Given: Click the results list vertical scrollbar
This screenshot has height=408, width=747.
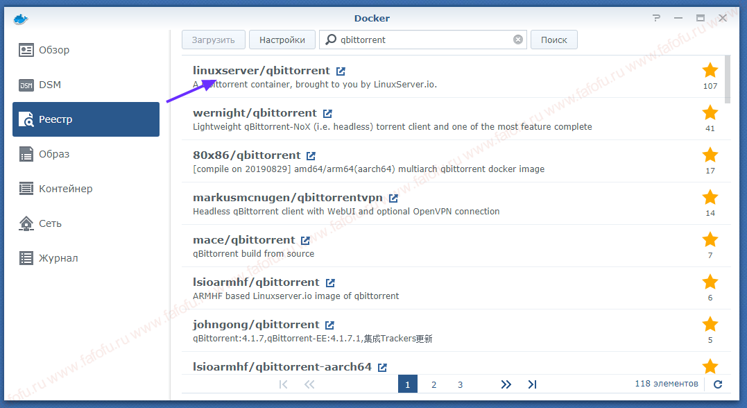Looking at the screenshot, I should pos(728,79).
